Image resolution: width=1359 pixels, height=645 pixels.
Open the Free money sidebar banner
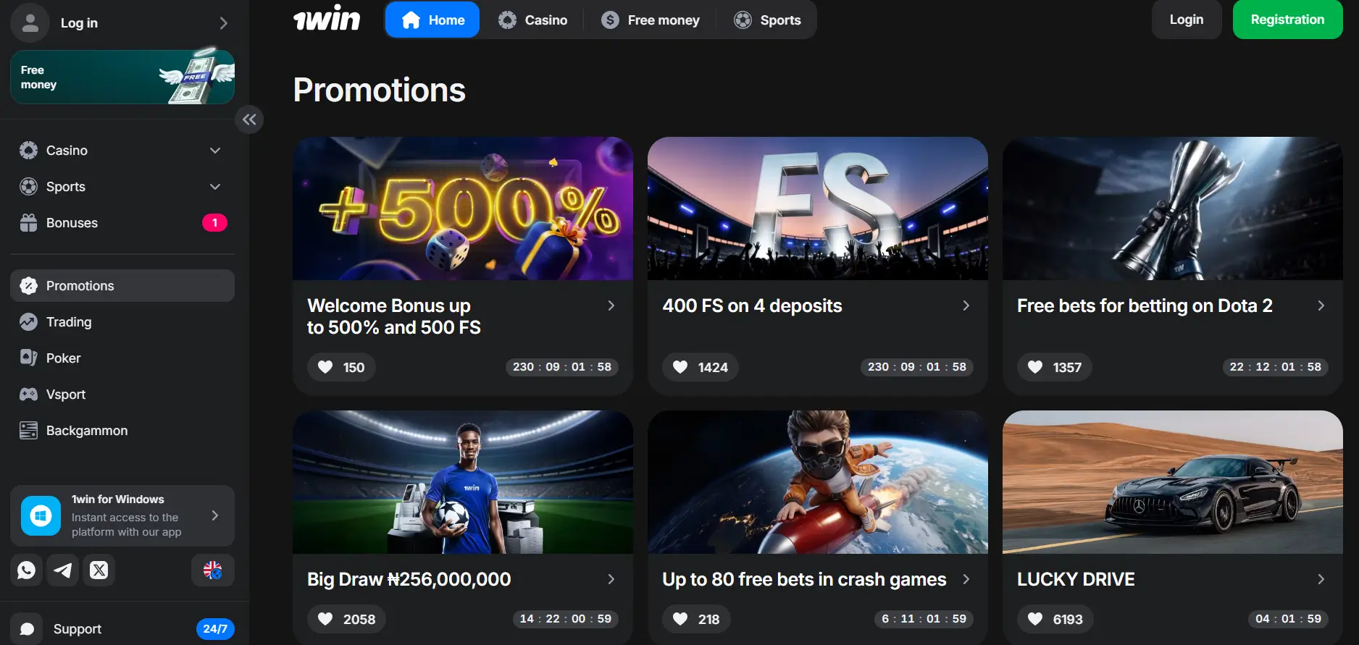pos(122,77)
